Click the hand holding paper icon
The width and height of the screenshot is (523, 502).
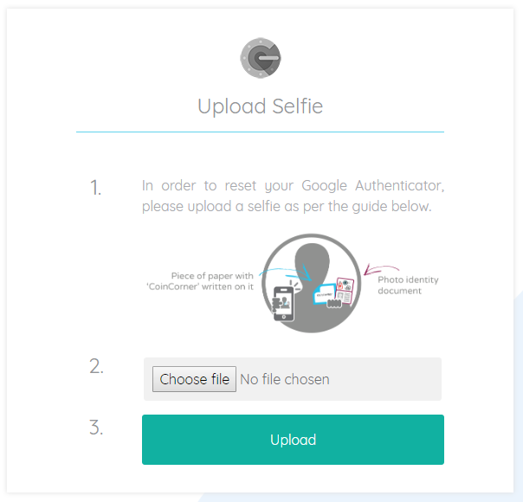pos(333,303)
